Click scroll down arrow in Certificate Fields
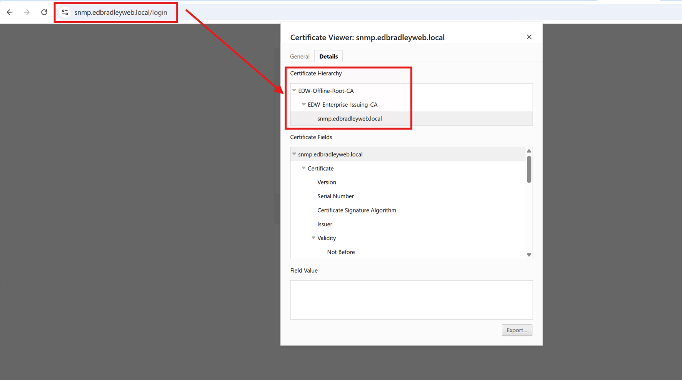Image resolution: width=682 pixels, height=380 pixels. (529, 255)
